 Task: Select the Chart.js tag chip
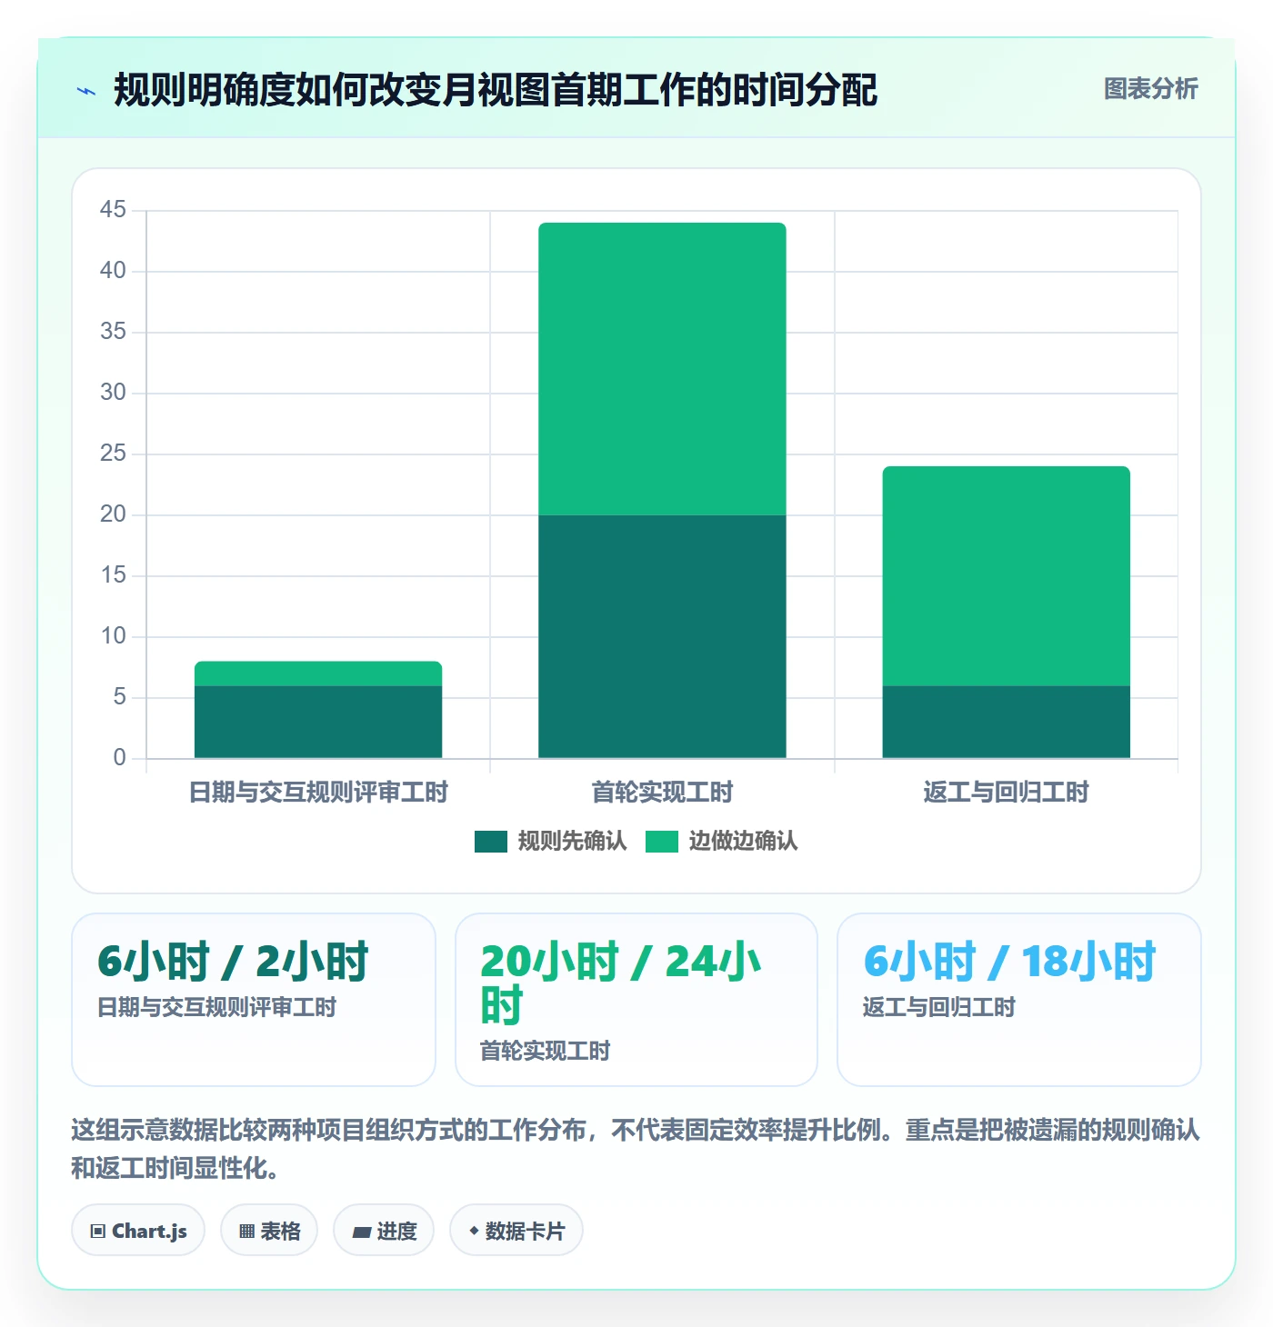coord(138,1231)
